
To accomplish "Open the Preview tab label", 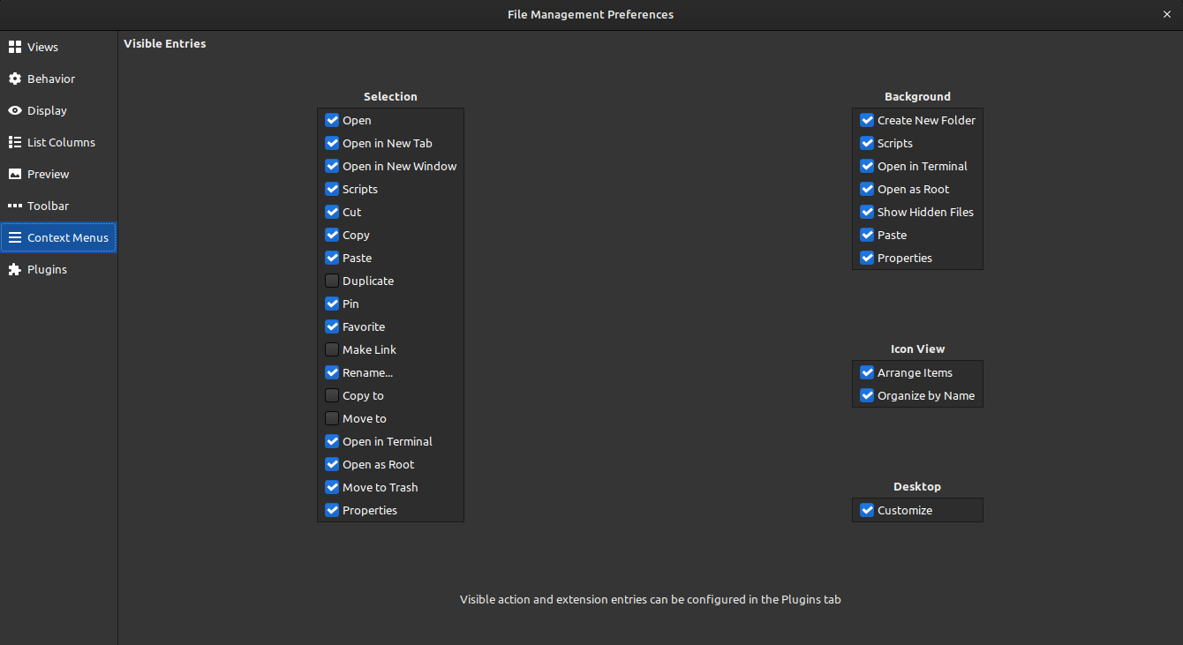I will point(48,174).
